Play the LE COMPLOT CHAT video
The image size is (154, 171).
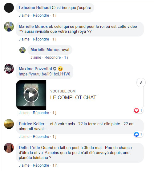tap(31, 95)
